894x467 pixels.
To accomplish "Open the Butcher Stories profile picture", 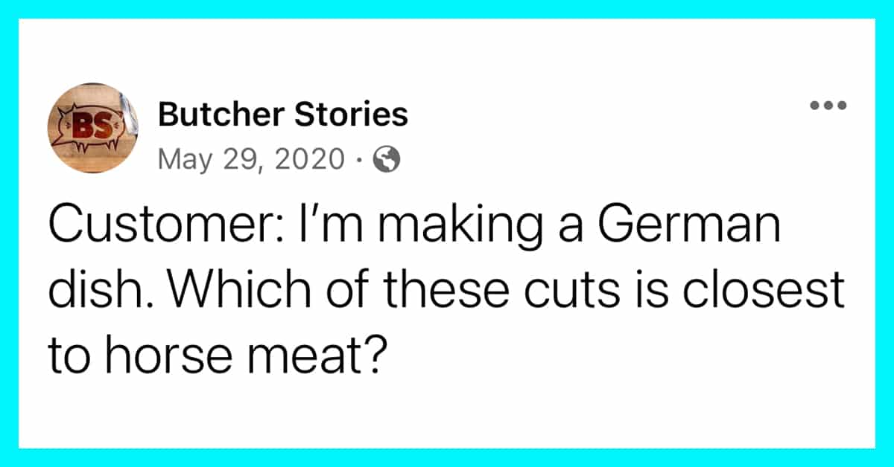I will tap(92, 128).
